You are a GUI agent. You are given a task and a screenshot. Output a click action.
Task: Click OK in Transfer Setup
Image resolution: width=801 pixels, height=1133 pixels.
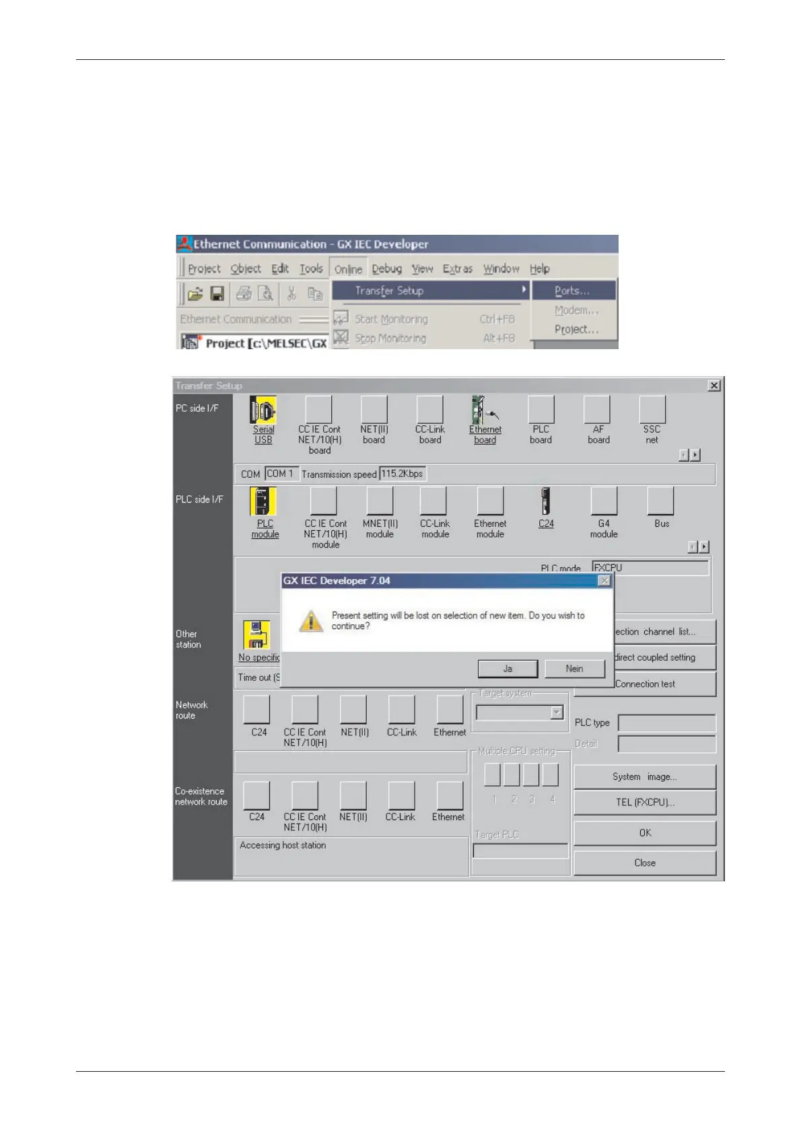(x=645, y=833)
